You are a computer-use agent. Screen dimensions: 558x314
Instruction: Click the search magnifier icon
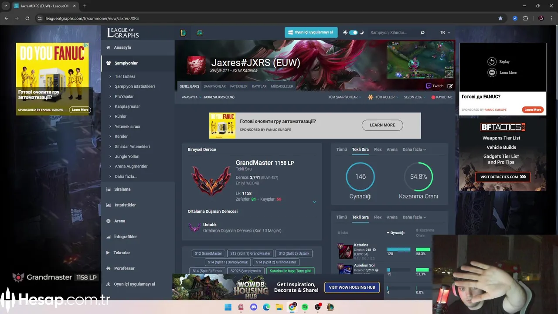point(422,33)
